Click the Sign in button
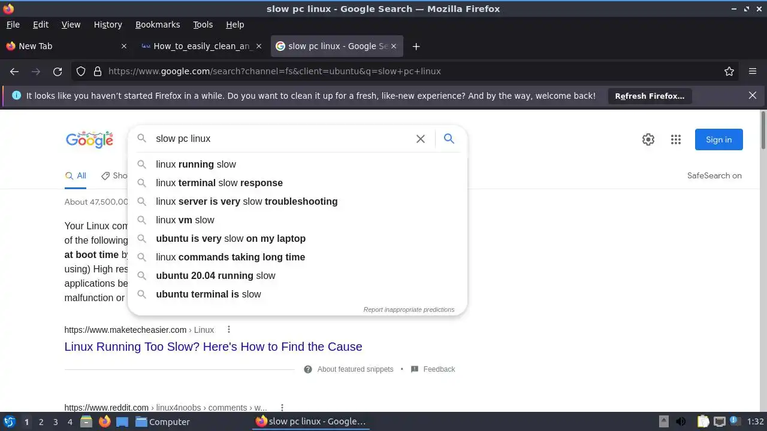 [718, 139]
